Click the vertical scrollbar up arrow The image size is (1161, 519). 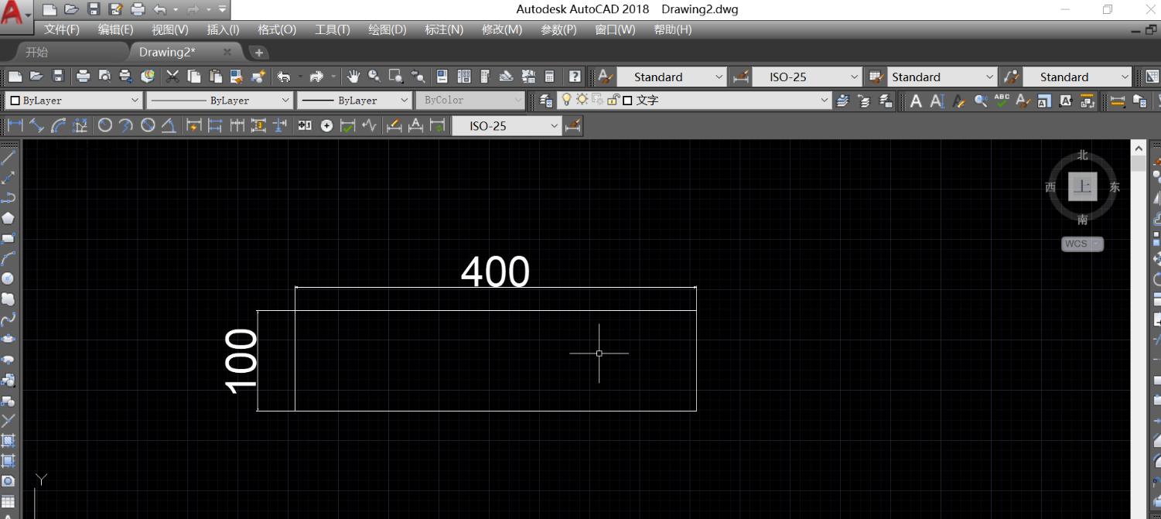point(1138,148)
